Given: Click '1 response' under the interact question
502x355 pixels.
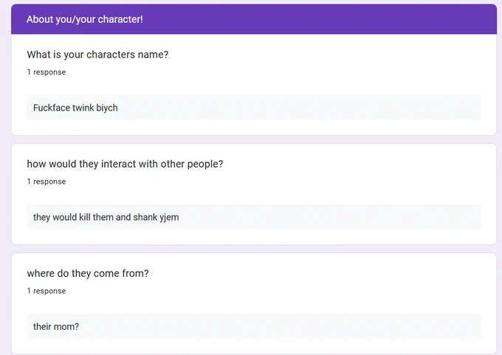Looking at the screenshot, I should click(x=47, y=182).
